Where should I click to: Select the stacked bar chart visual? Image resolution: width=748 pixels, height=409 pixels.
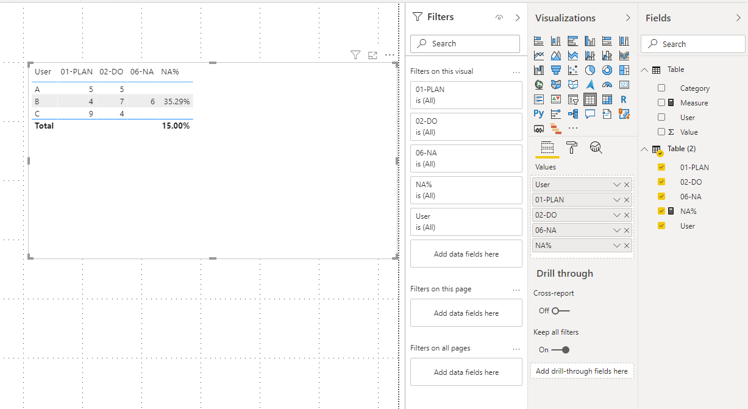tap(539, 41)
